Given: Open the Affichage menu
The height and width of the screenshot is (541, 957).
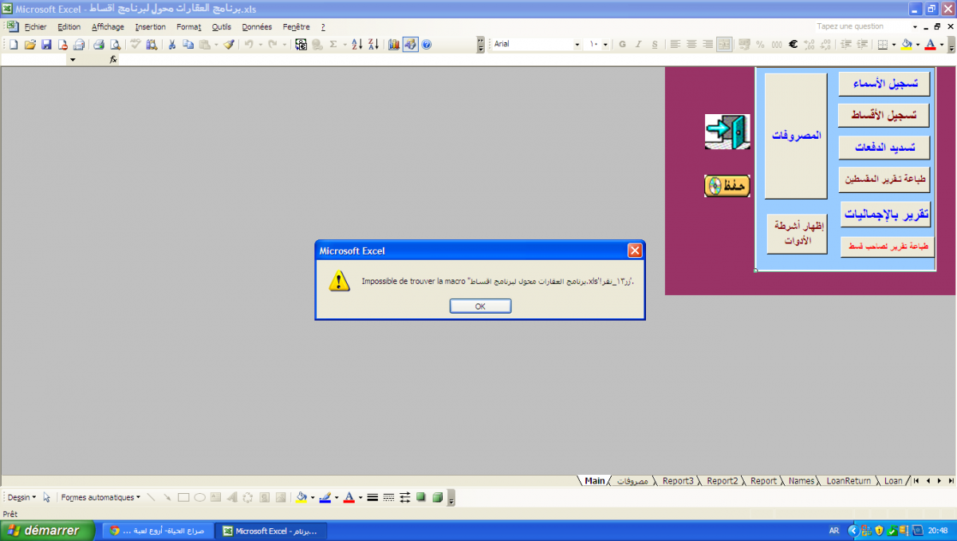Looking at the screenshot, I should [x=108, y=26].
